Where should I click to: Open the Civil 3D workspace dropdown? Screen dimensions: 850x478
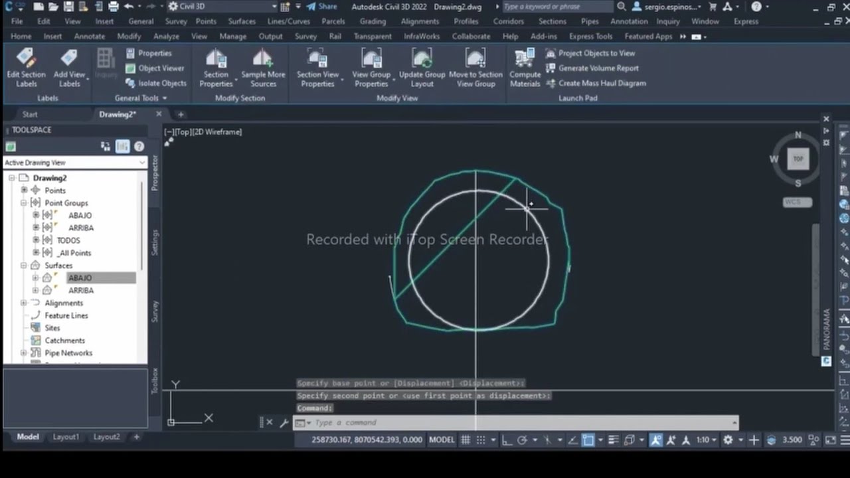point(222,7)
